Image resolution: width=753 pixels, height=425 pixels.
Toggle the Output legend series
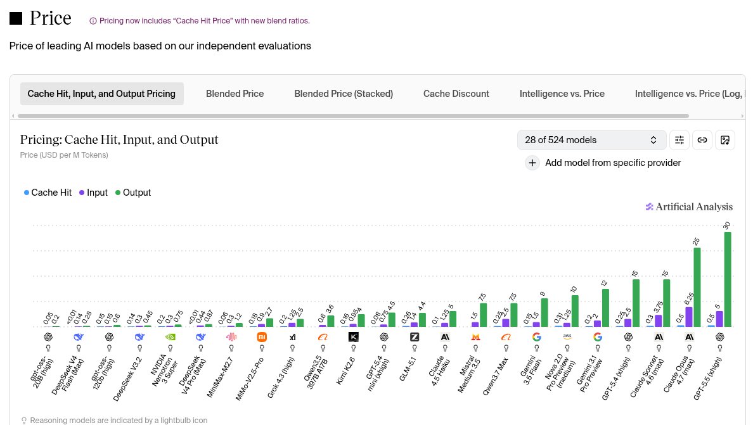coord(133,193)
